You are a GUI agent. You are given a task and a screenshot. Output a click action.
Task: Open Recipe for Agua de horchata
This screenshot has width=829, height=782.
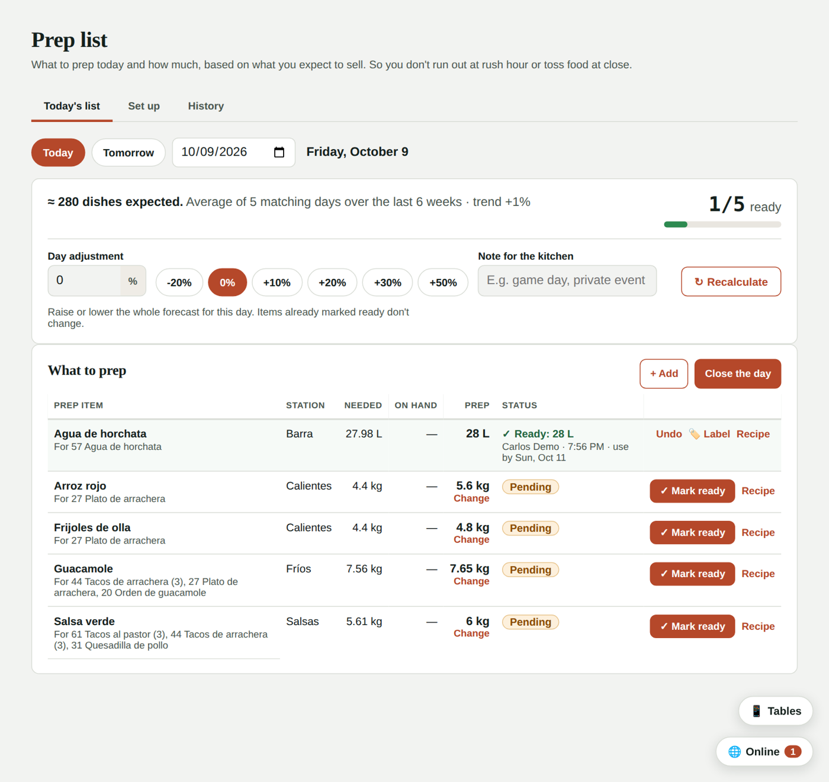(x=753, y=434)
